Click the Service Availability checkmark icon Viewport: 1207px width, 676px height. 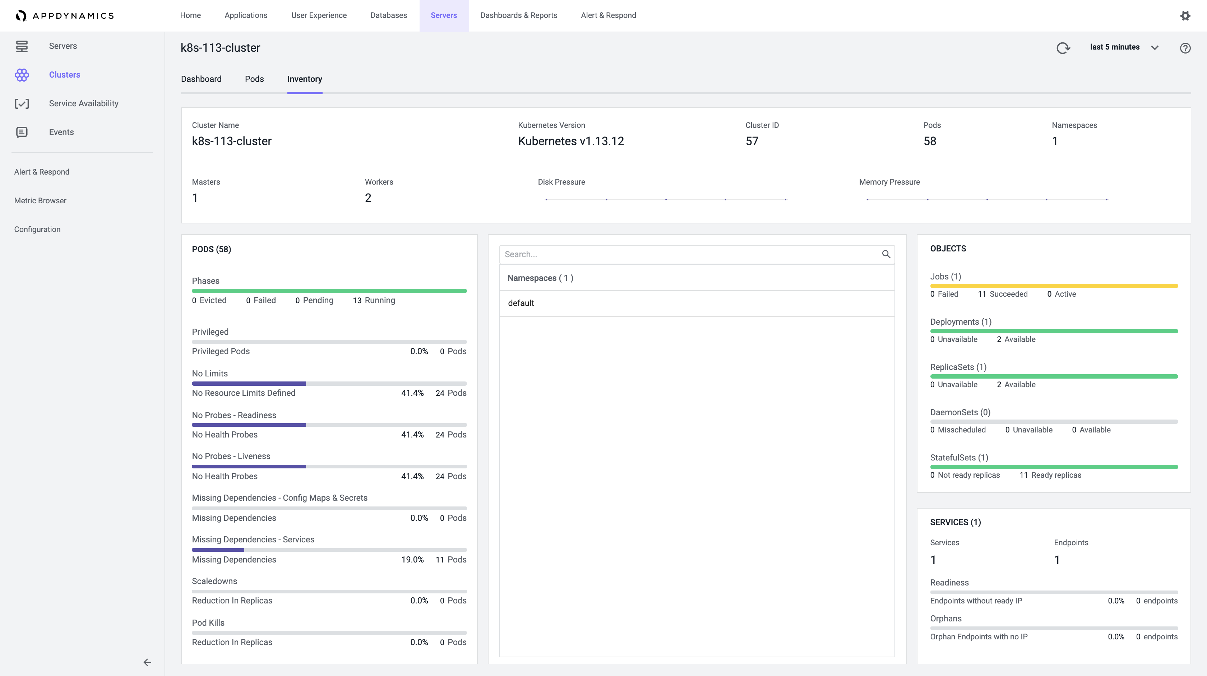coord(22,103)
